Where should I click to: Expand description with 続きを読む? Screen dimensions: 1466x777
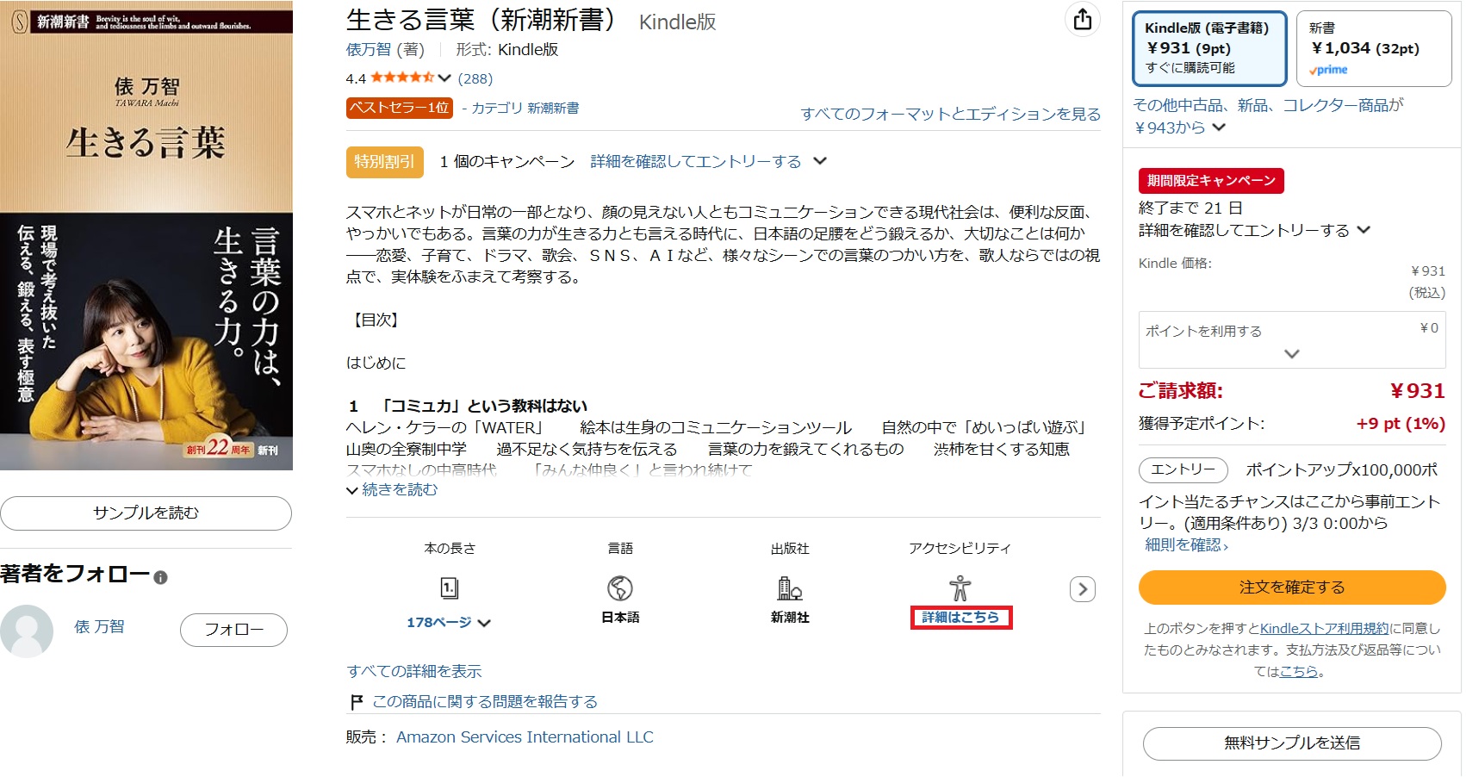coord(393,490)
